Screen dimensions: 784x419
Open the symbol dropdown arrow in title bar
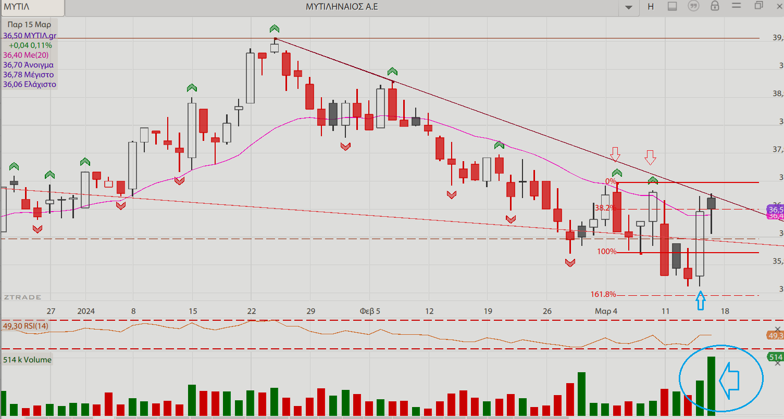click(x=628, y=7)
